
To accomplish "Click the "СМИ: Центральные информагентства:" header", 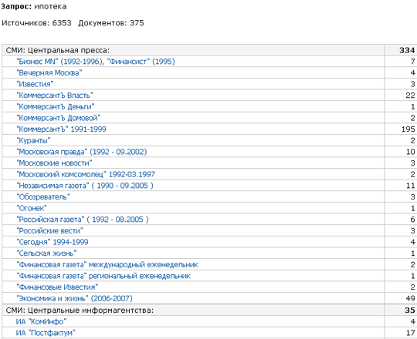I will (x=80, y=310).
